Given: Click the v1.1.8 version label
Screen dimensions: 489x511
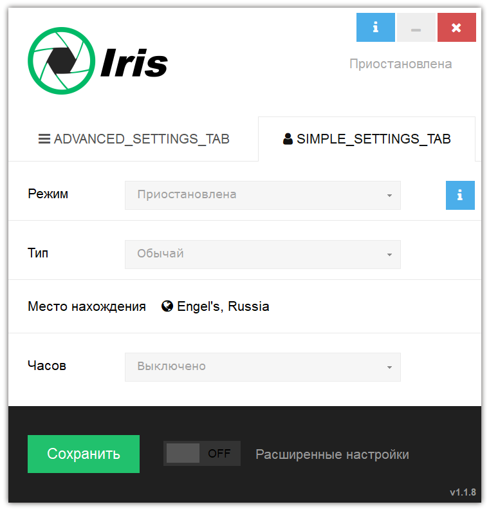Looking at the screenshot, I should [463, 492].
